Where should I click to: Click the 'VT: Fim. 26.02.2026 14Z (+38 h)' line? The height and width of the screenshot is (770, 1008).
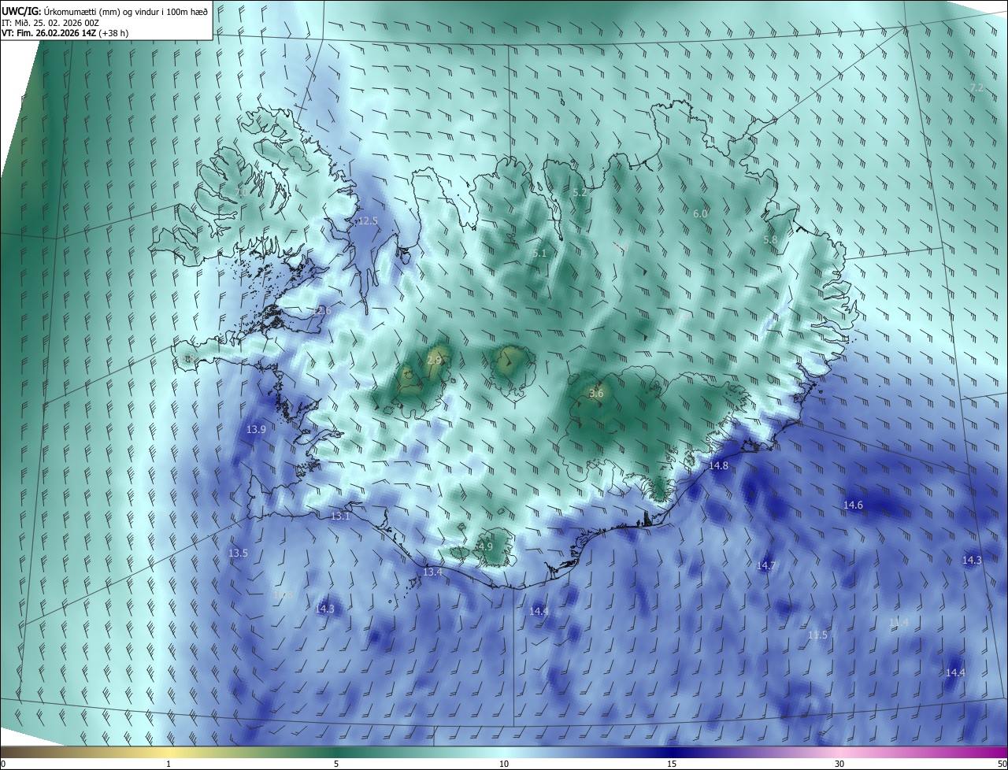click(65, 33)
